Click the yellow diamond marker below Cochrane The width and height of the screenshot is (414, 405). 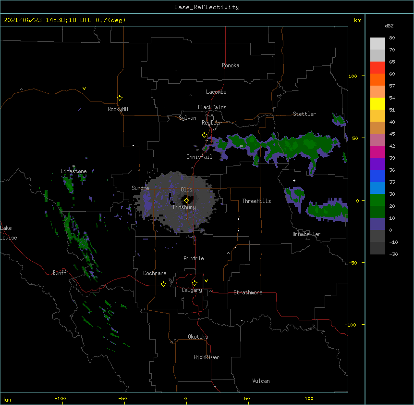(x=163, y=284)
